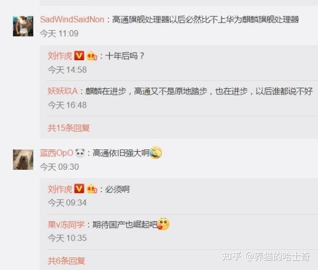Open 刘作虎's profile from the 十年后吗 reply
The height and width of the screenshot is (270, 318).
[60, 56]
